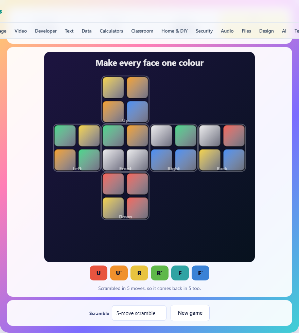
Task: Go to the Files category
Action: click(246, 31)
